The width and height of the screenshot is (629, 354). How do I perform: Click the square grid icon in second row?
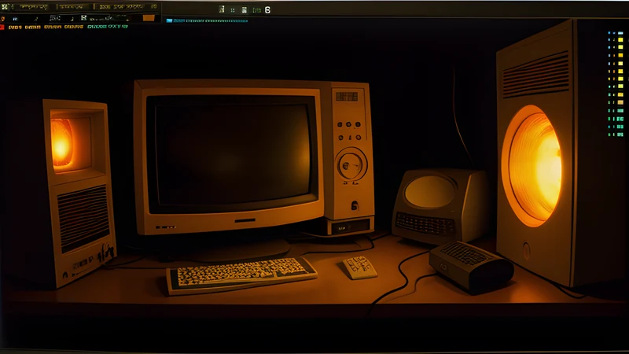[83, 17]
